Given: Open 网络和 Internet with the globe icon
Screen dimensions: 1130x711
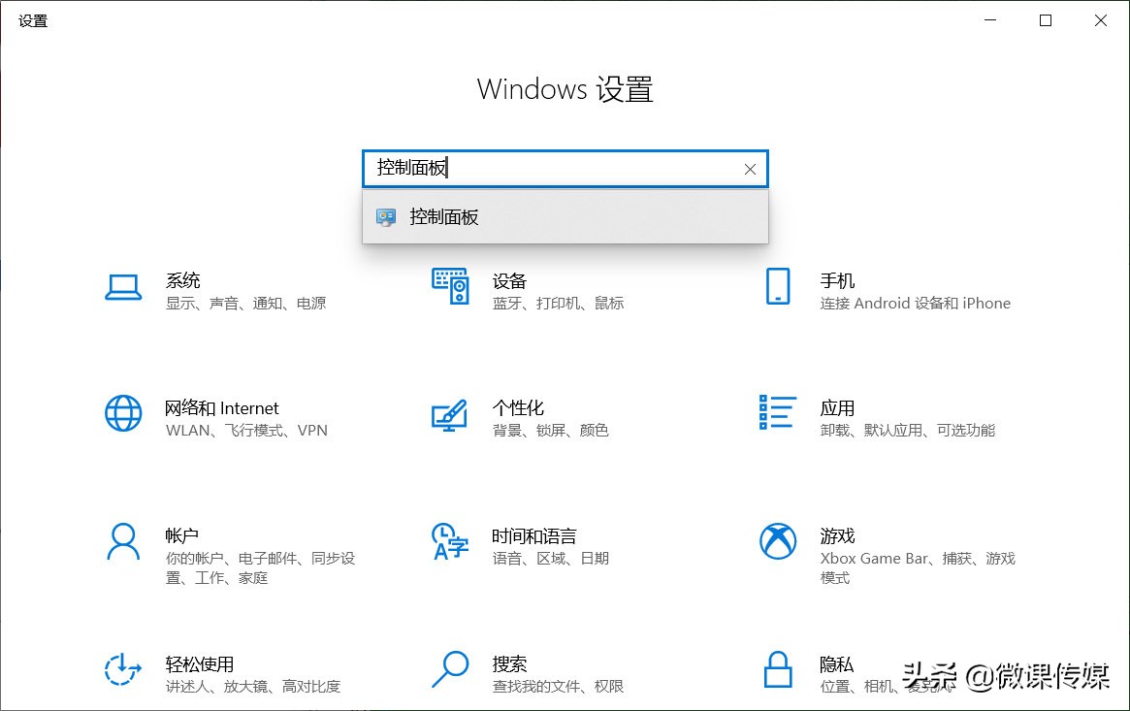Looking at the screenshot, I should pos(123,415).
